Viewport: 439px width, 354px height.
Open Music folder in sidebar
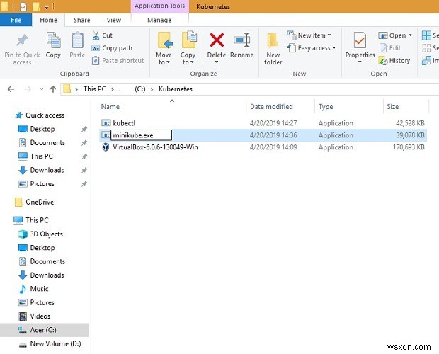tap(39, 289)
